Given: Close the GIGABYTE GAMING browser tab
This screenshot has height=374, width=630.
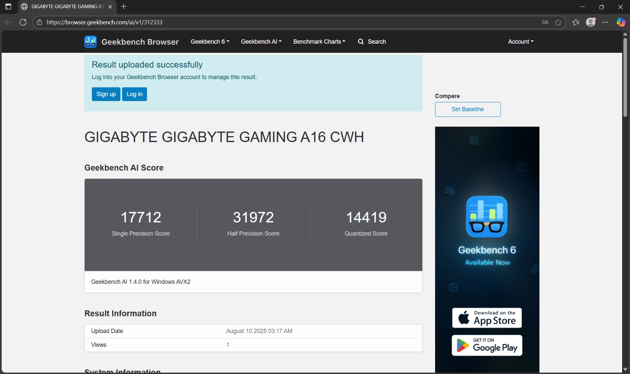Looking at the screenshot, I should click(x=110, y=7).
